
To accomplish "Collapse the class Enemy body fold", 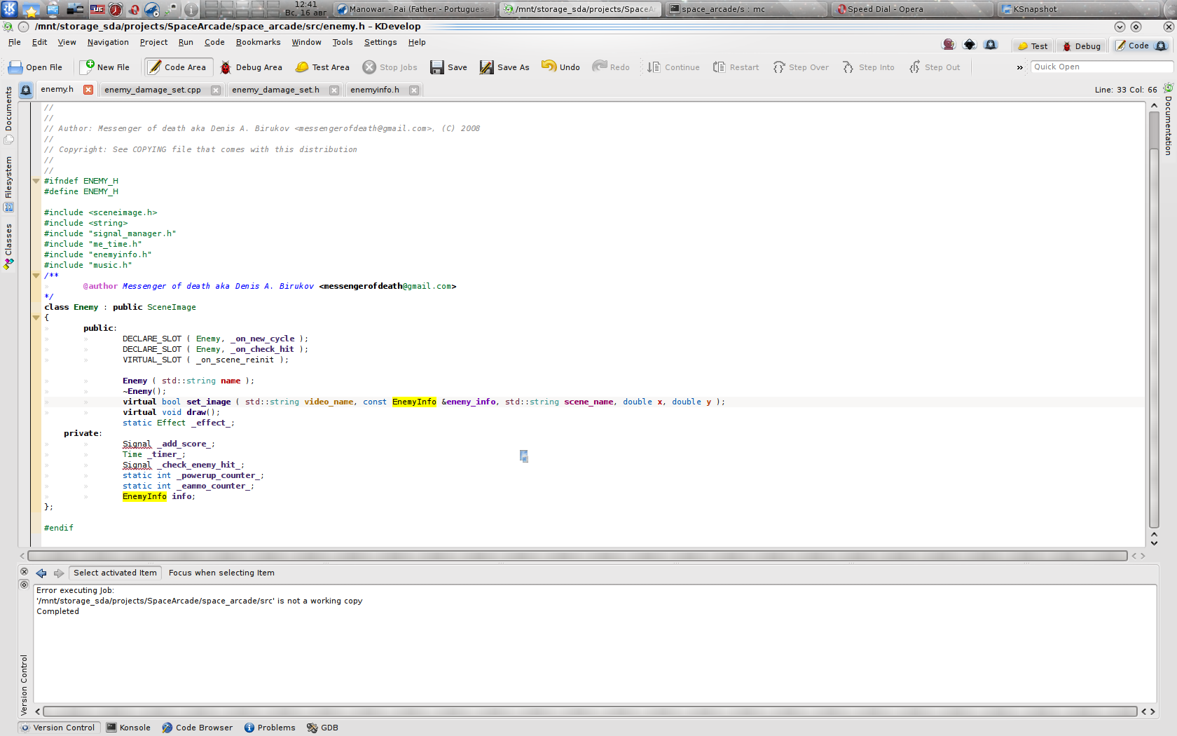I will pyautogui.click(x=36, y=318).
